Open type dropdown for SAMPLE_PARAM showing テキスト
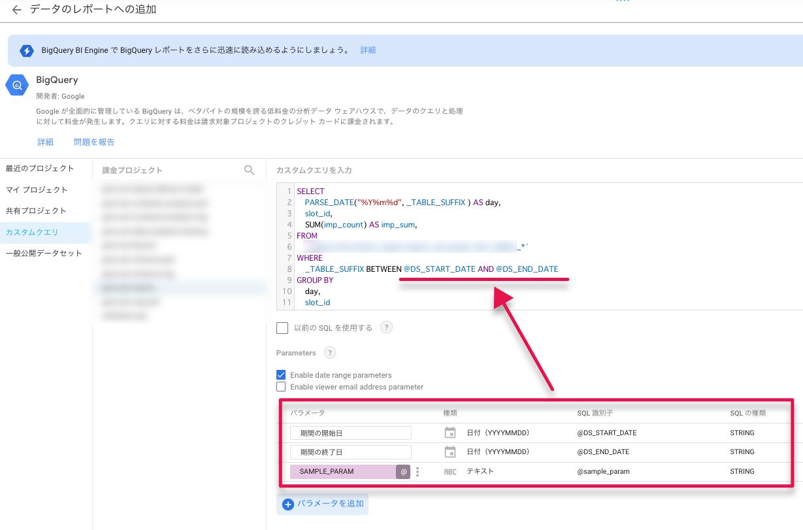This screenshot has height=530, width=803. coord(480,471)
